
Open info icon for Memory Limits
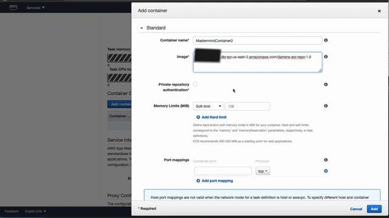[x=326, y=106]
